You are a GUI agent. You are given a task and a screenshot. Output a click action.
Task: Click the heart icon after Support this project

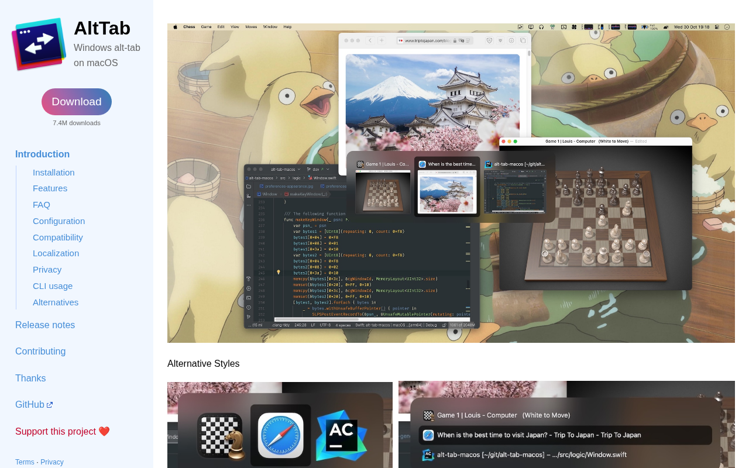(104, 432)
